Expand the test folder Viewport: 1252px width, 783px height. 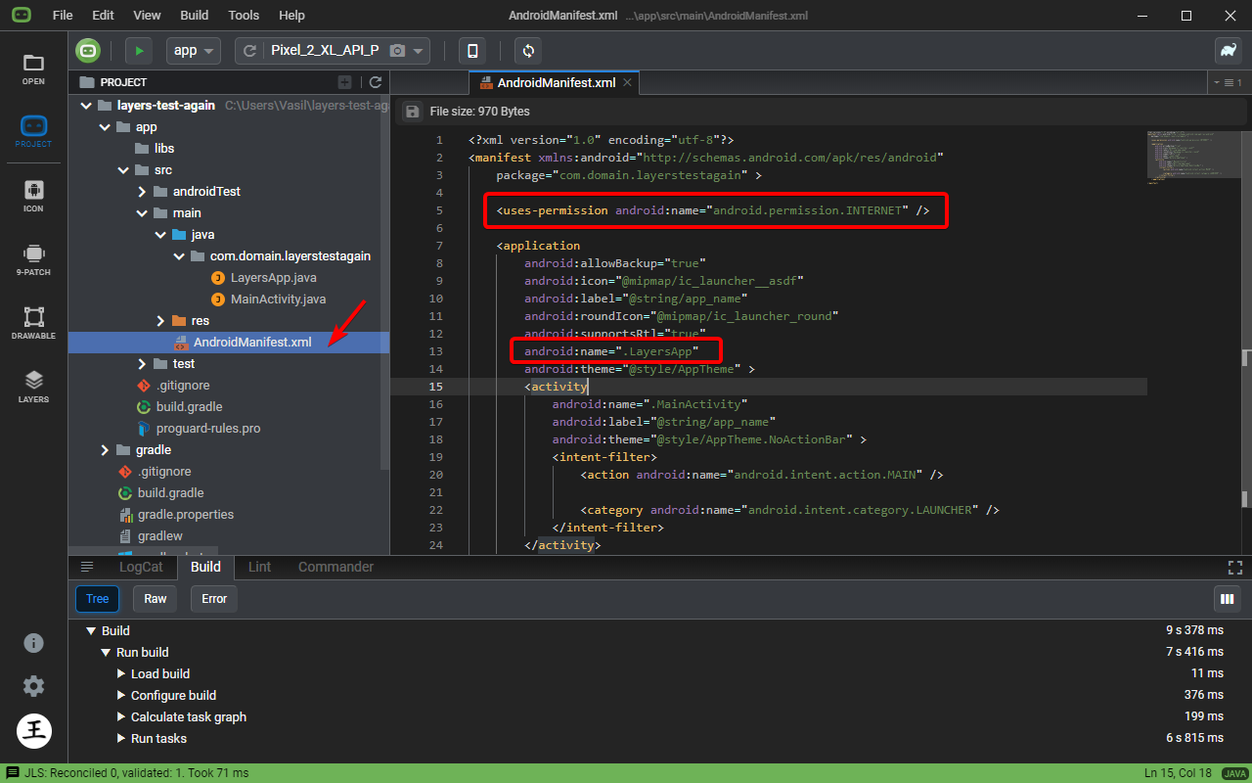click(142, 364)
